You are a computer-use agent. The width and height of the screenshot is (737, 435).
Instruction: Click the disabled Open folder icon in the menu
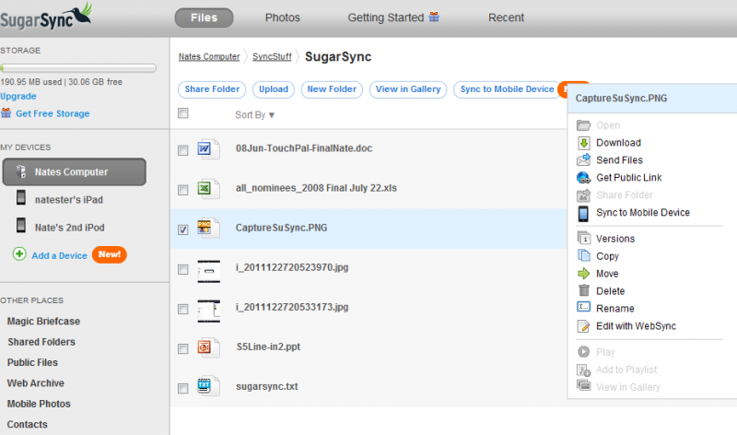(583, 125)
